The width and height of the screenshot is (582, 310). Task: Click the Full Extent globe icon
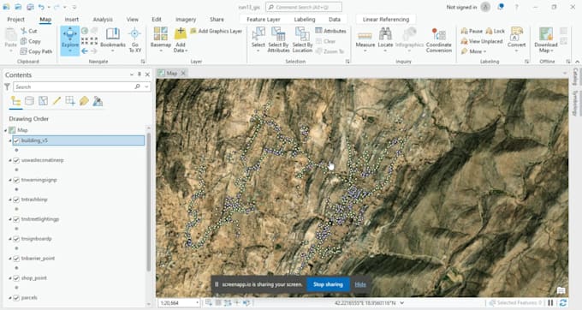click(x=85, y=31)
